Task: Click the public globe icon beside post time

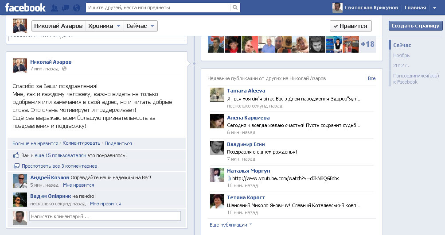Action: tap(65, 69)
